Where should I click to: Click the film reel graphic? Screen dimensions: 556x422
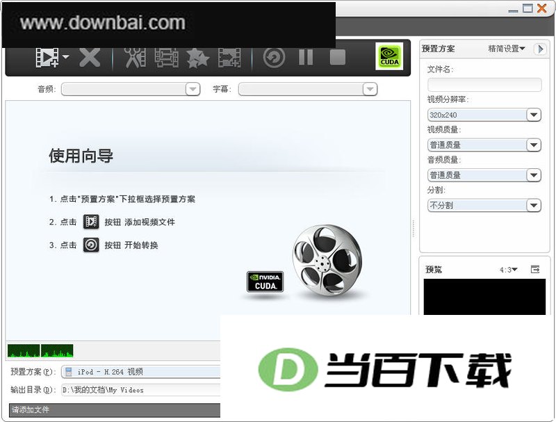tap(327, 260)
